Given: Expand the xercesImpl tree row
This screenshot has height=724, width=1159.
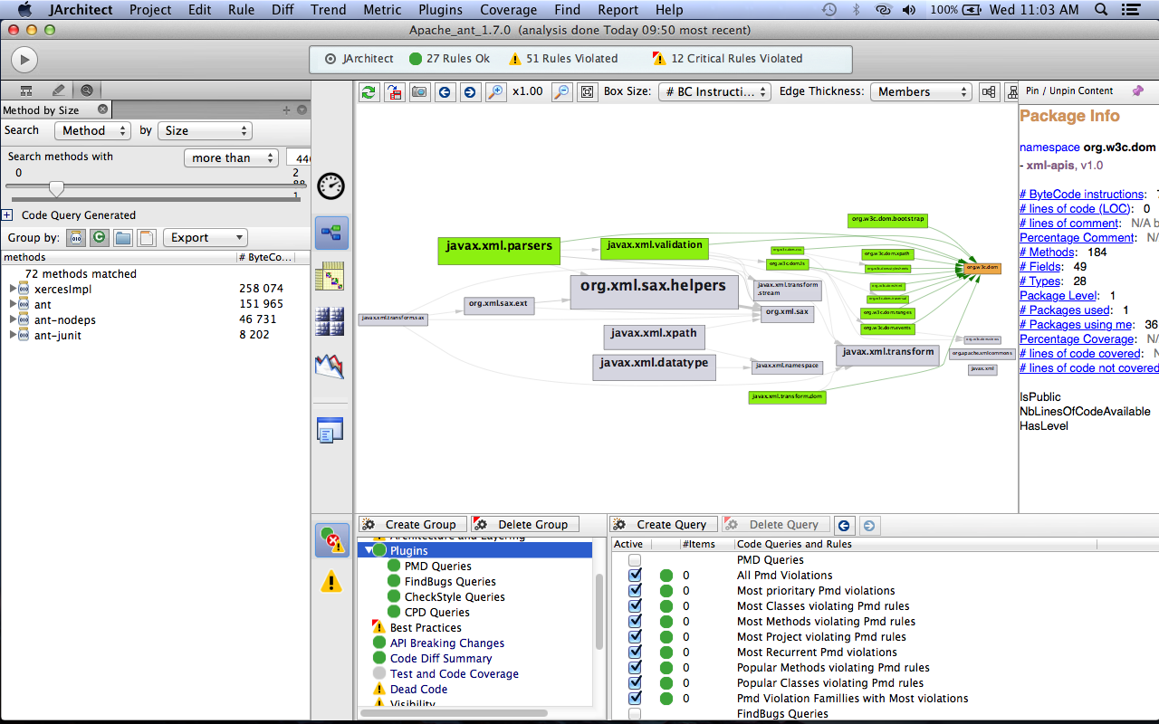Looking at the screenshot, I should [13, 289].
